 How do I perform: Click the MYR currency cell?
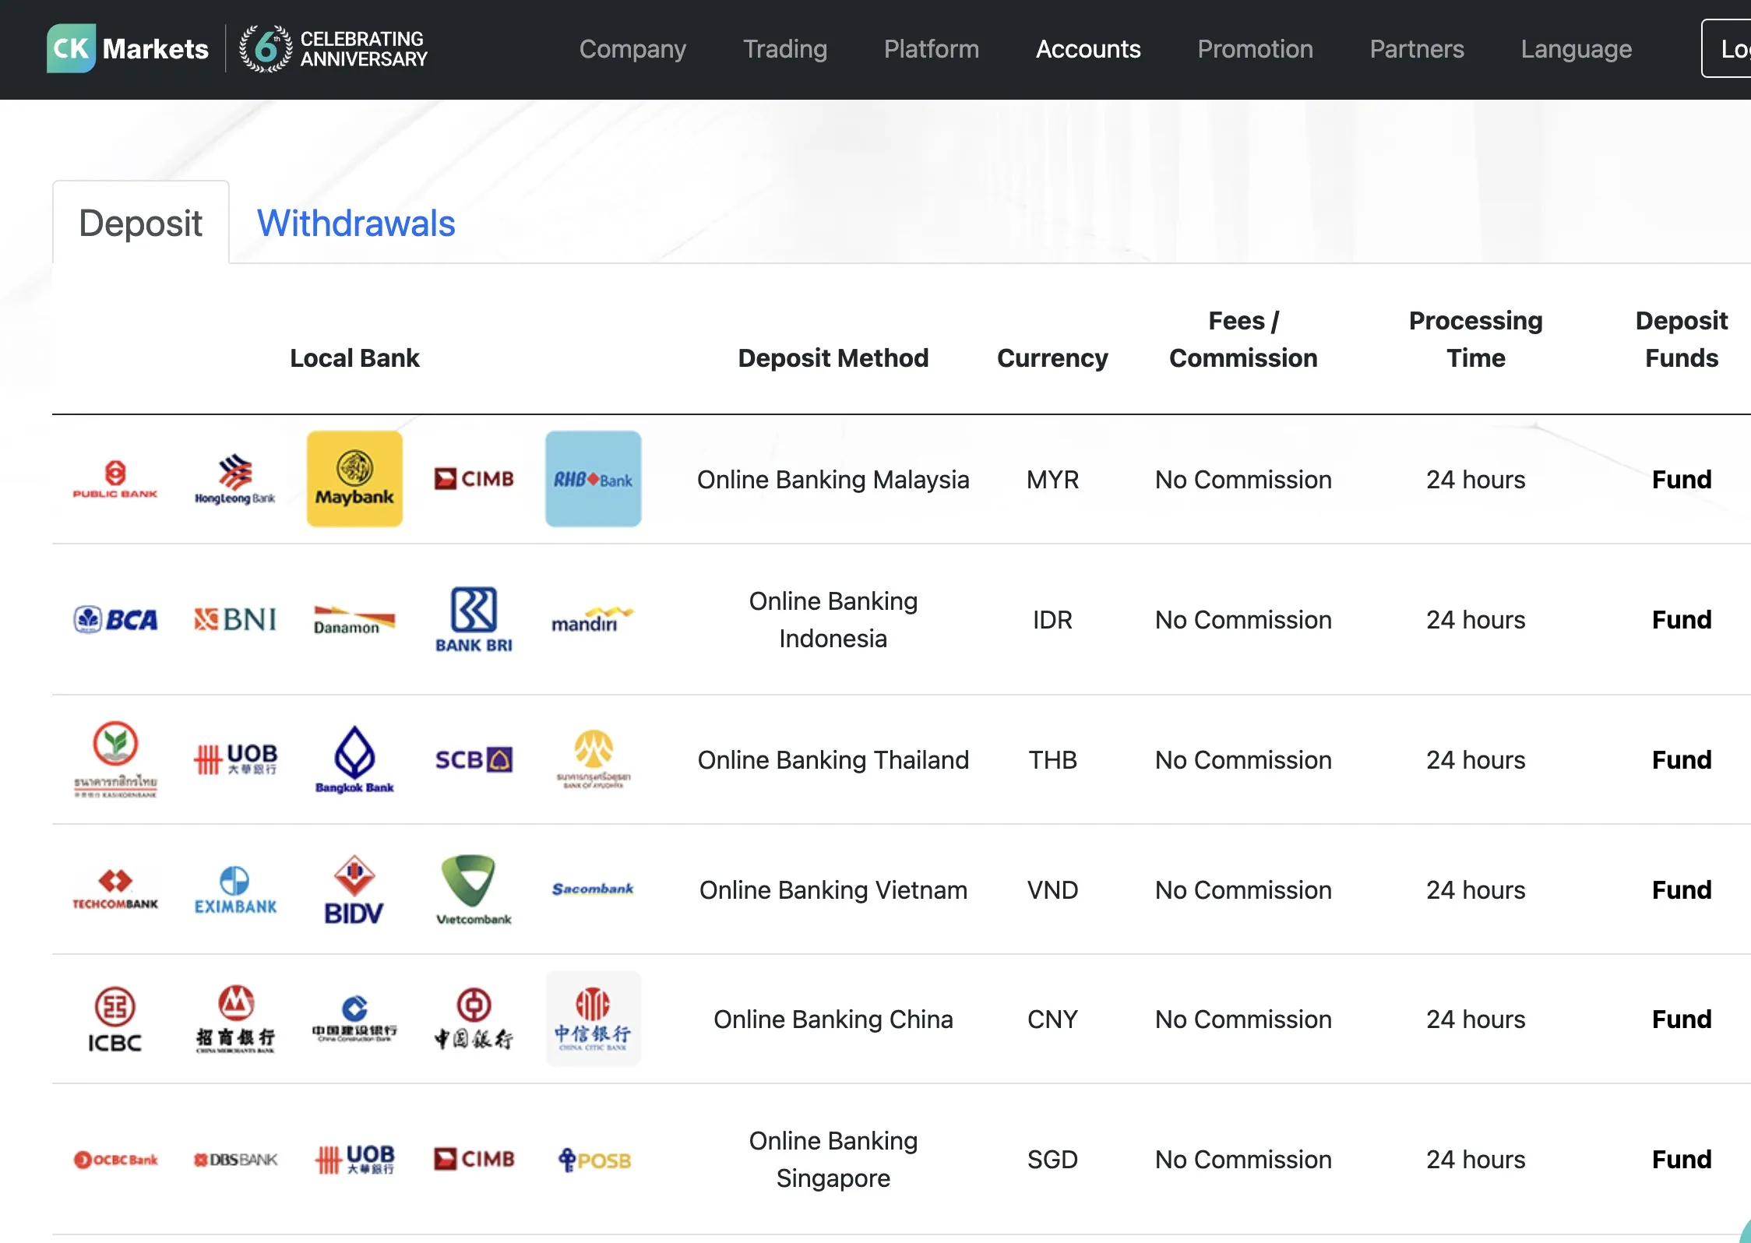(x=1052, y=479)
